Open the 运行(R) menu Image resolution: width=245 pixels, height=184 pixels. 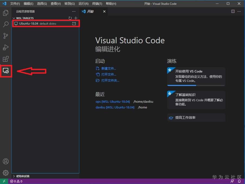coord(83,4)
